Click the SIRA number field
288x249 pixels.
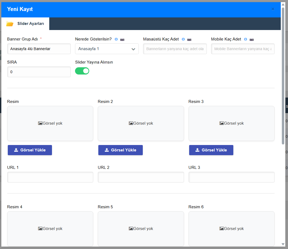click(x=39, y=72)
